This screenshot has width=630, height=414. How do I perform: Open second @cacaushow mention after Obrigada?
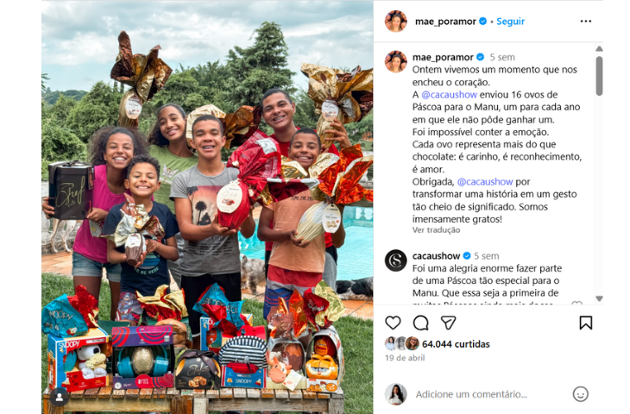point(485,182)
